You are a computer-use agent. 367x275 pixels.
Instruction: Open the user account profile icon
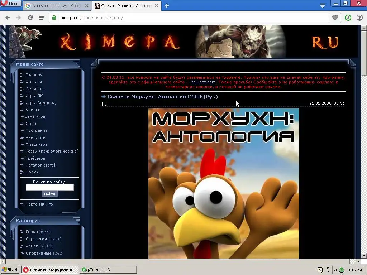click(359, 18)
